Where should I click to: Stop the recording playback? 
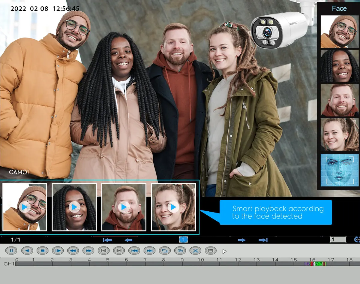42,250
